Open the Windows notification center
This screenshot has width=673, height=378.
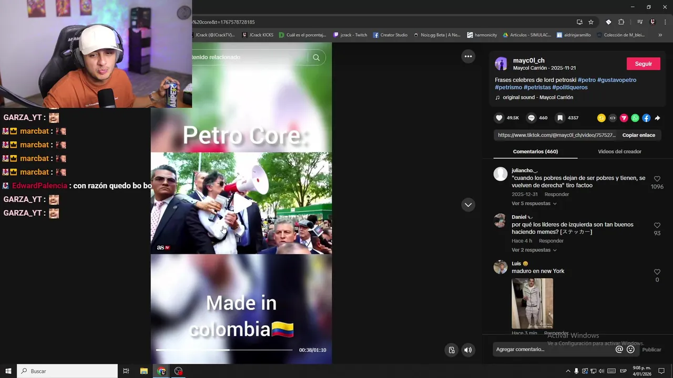661,371
